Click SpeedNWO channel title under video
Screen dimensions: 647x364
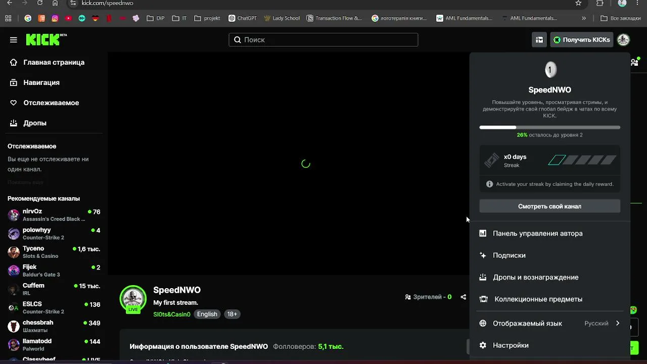(177, 290)
